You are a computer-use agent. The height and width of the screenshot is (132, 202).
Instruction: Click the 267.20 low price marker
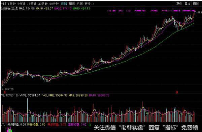[9, 89]
